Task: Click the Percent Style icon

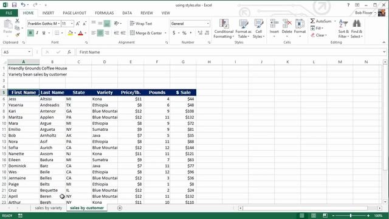Action: [x=184, y=33]
